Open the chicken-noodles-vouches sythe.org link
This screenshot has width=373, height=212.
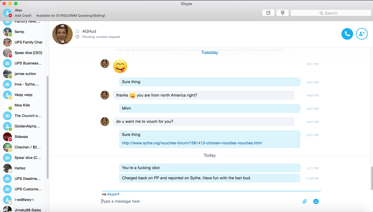coord(192,143)
